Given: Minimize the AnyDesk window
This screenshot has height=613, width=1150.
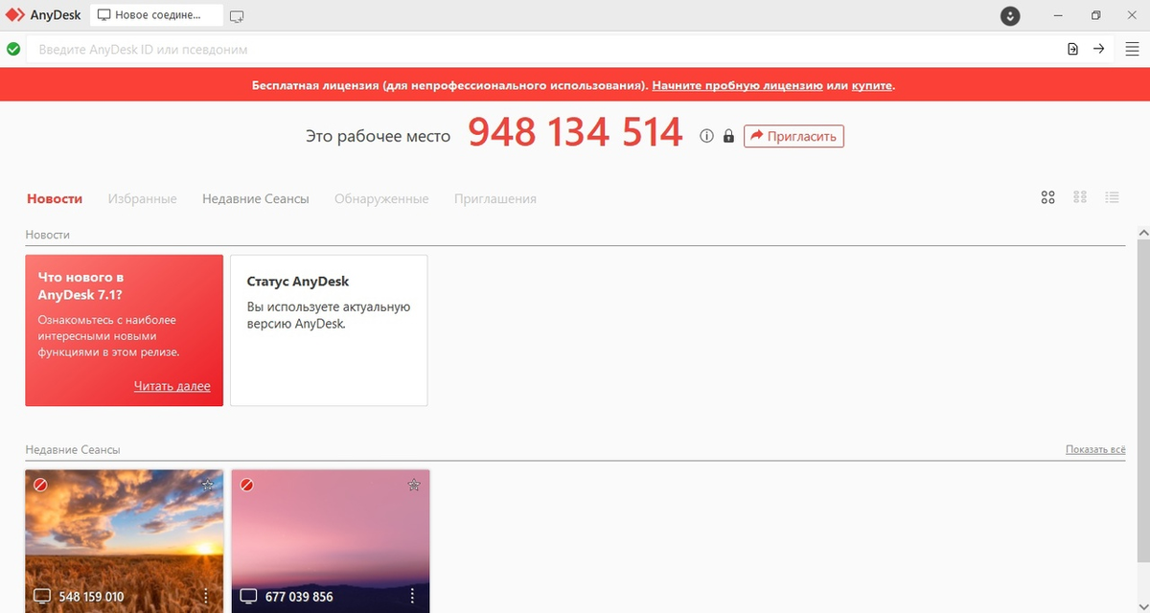Looking at the screenshot, I should point(1058,16).
